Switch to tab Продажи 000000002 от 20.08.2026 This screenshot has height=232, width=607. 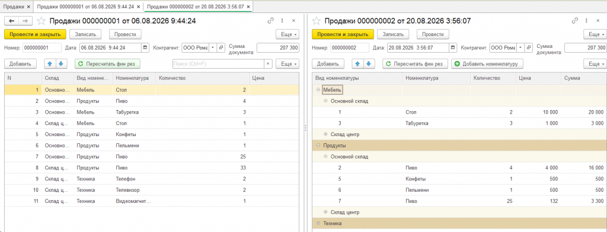[195, 7]
